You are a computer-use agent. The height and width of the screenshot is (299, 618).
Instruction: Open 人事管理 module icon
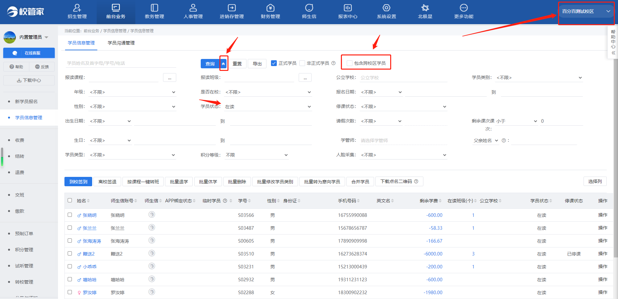193,8
